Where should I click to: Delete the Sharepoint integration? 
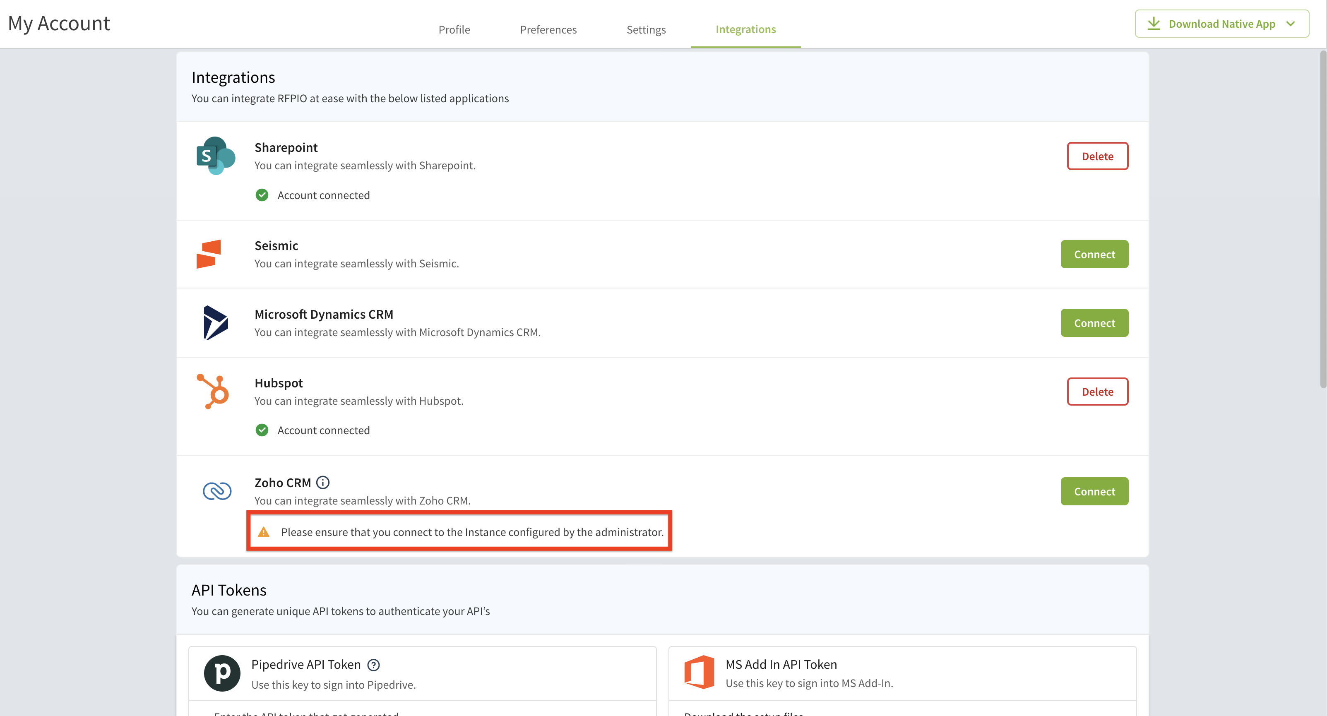1097,156
